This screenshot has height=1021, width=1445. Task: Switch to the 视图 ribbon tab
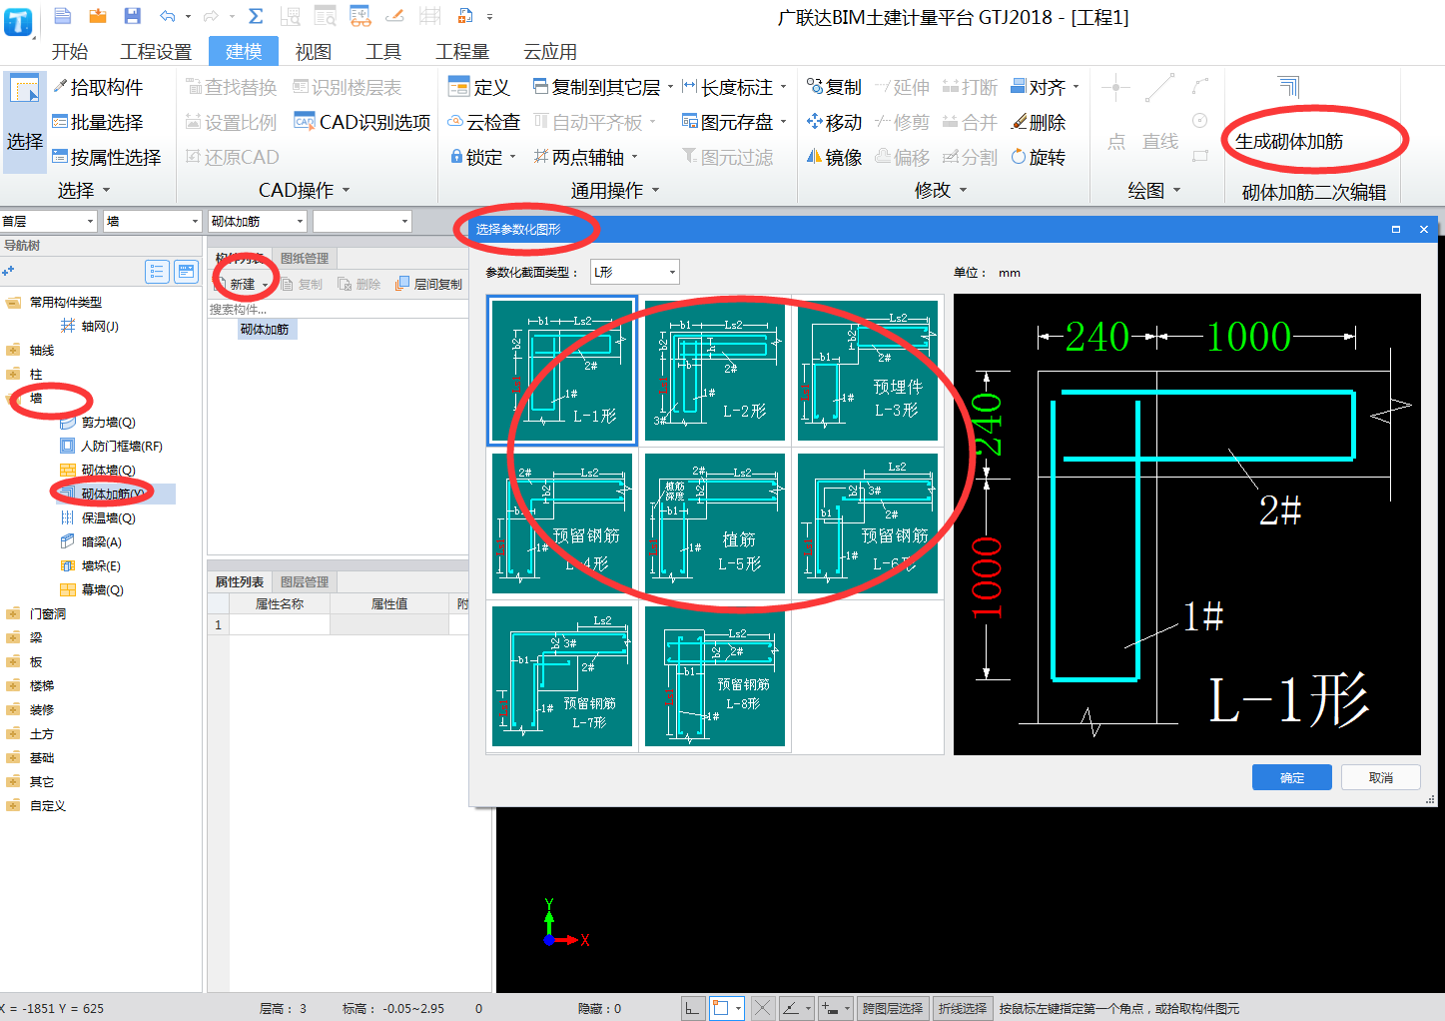[314, 52]
